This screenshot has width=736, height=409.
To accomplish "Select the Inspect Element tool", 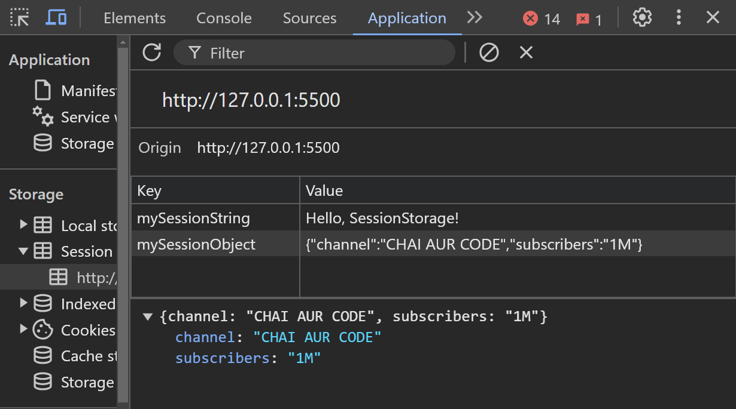I will click(x=20, y=17).
